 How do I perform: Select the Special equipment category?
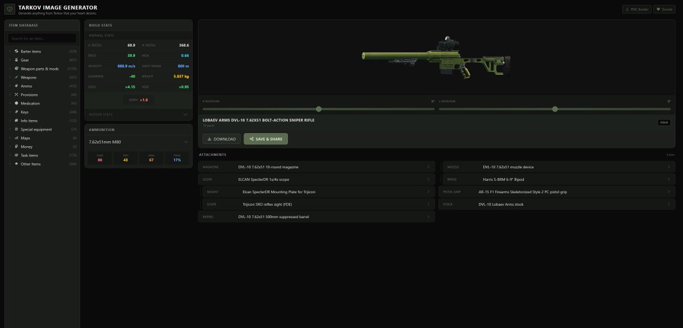[x=43, y=129]
